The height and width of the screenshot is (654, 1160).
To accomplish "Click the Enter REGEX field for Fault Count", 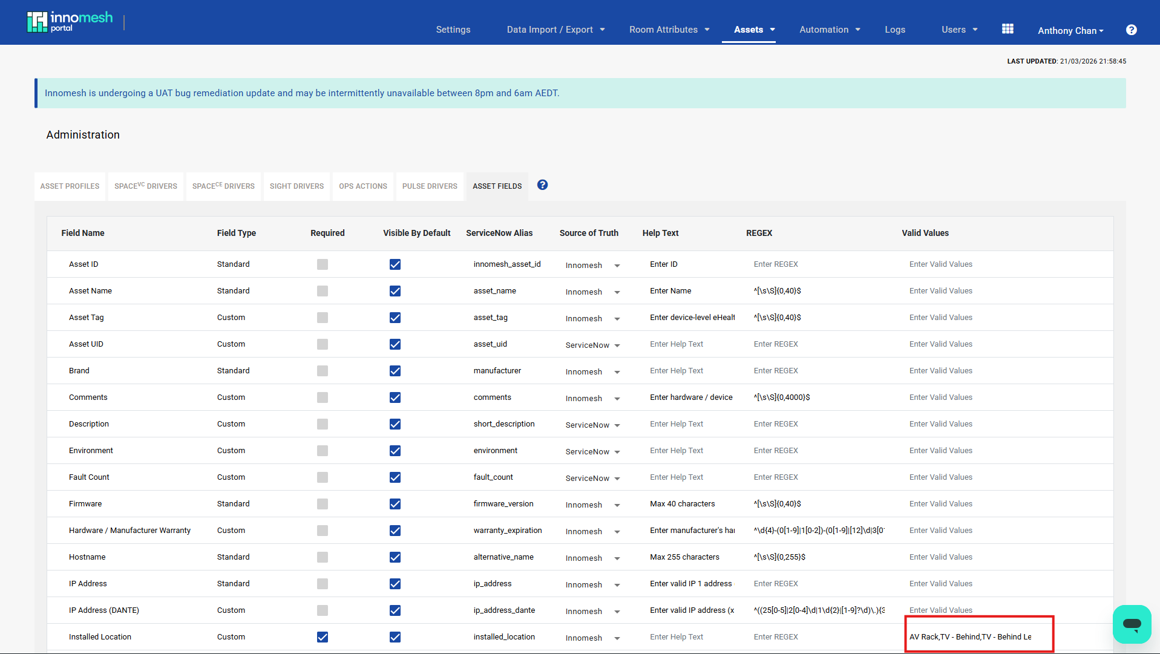I will [x=799, y=477].
